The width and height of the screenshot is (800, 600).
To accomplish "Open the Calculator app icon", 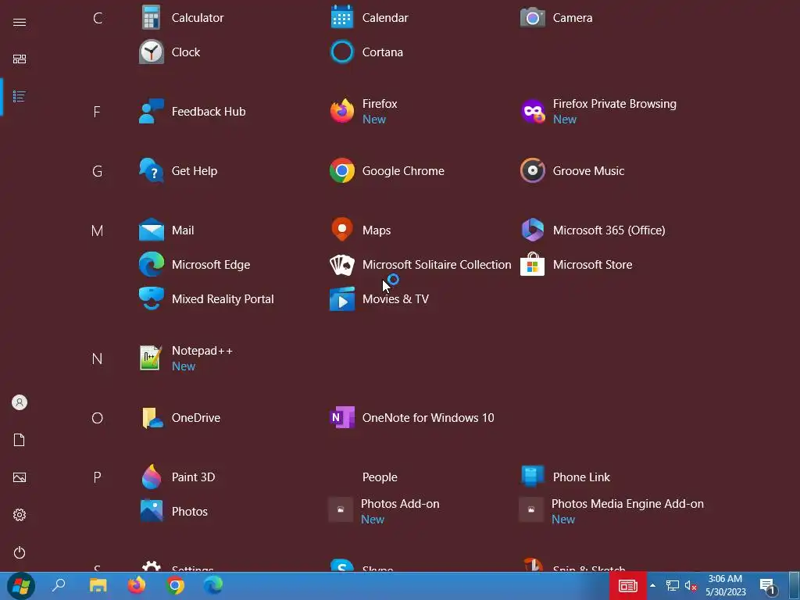I will coord(151,17).
